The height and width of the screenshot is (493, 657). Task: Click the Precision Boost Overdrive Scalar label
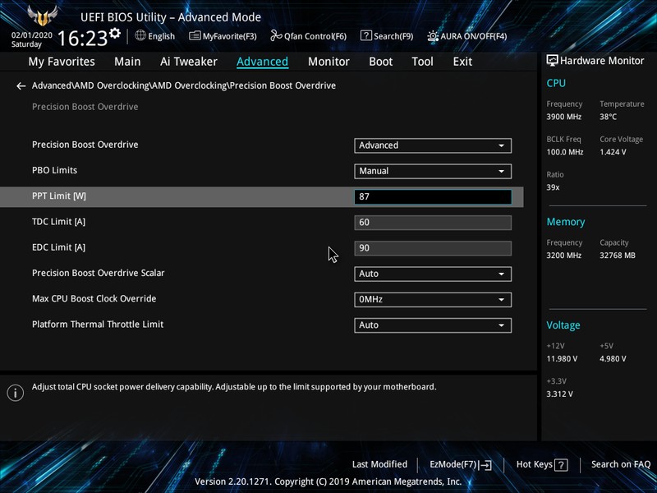[x=98, y=273]
